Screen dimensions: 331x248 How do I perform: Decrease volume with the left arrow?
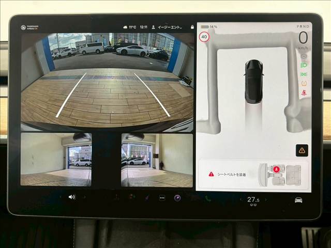click(x=61, y=197)
